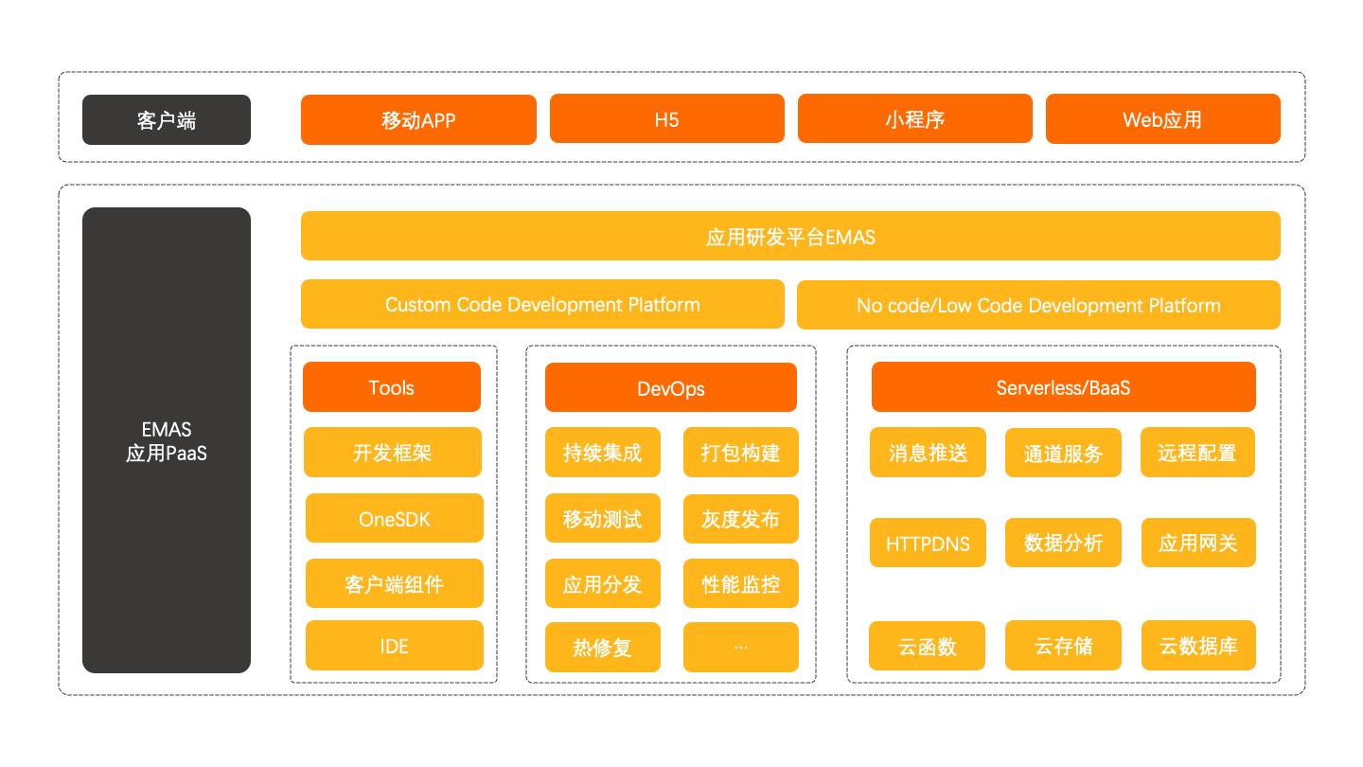Screen dimensions: 1363x767
Task: Click the 持续集成 block
Action: 602,453
